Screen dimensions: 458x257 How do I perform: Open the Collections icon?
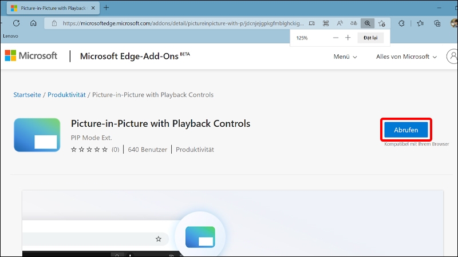(437, 23)
